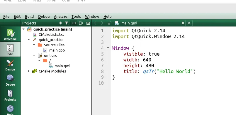This screenshot has width=236, height=115.
Task: Click the 'import QtQuick 2.14' line
Action: (139, 31)
